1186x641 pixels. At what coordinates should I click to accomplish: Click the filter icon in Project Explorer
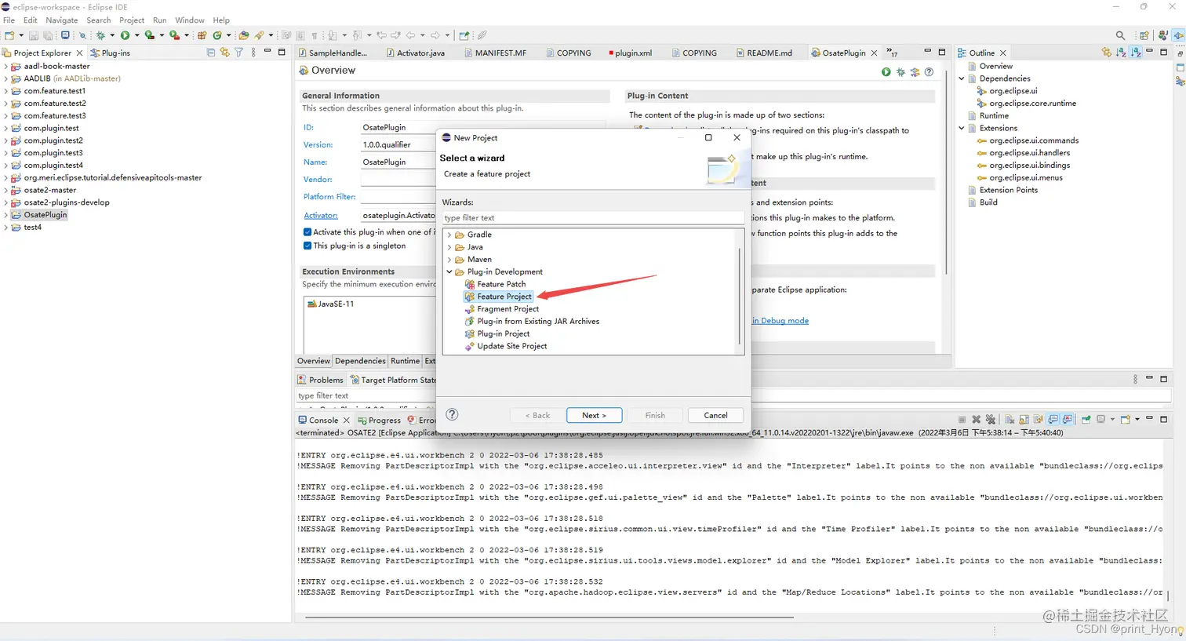coord(238,53)
